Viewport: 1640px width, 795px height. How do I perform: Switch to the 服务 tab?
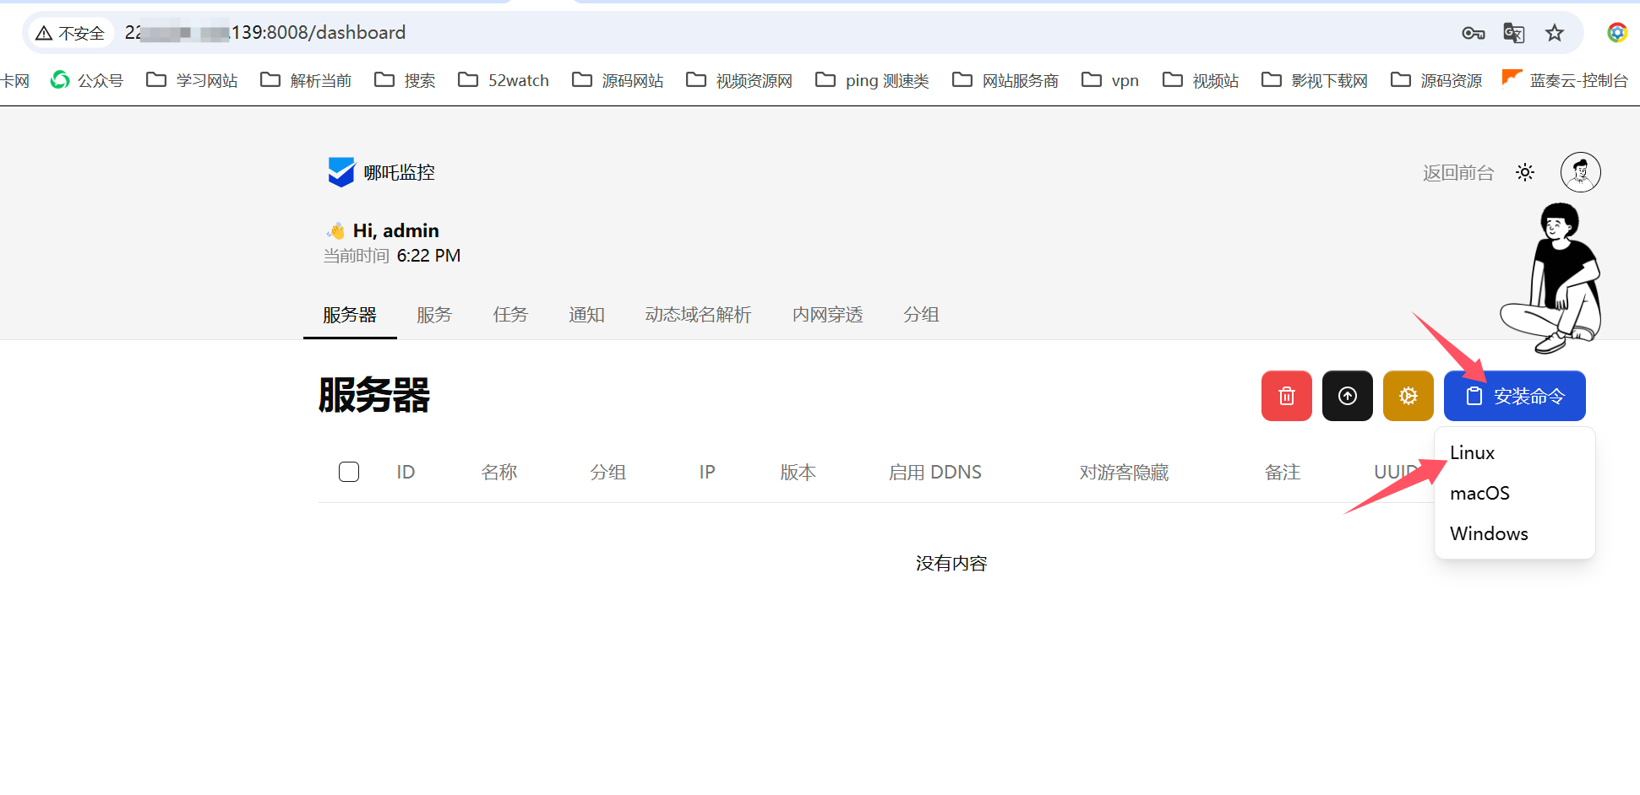point(434,315)
